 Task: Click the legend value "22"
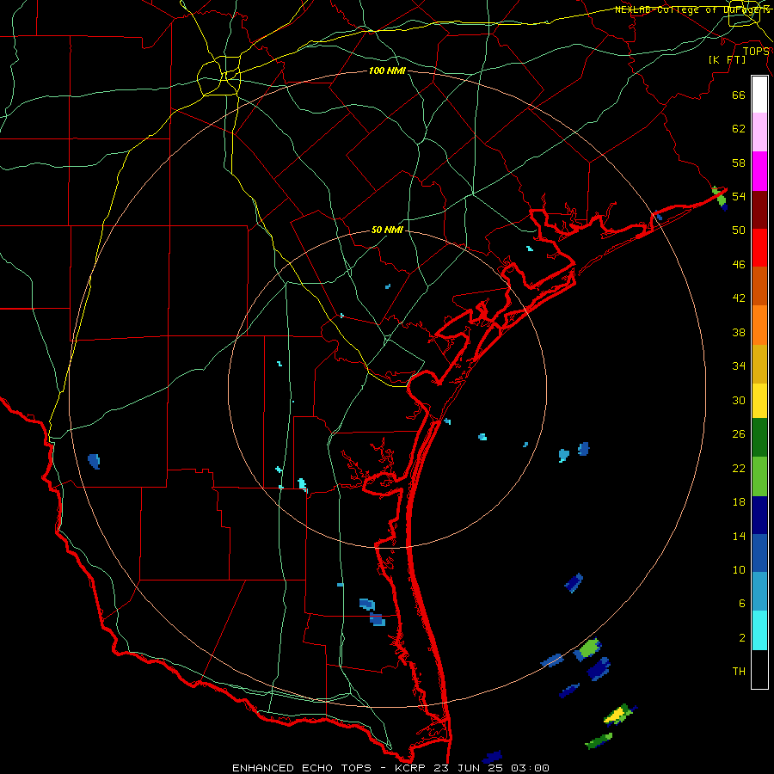point(739,468)
